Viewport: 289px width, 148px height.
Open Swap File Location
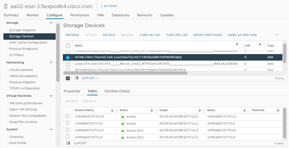(x=23, y=122)
